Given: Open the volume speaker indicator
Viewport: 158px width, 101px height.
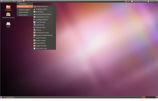Looking at the screenshot, I should pyautogui.click(x=129, y=2).
